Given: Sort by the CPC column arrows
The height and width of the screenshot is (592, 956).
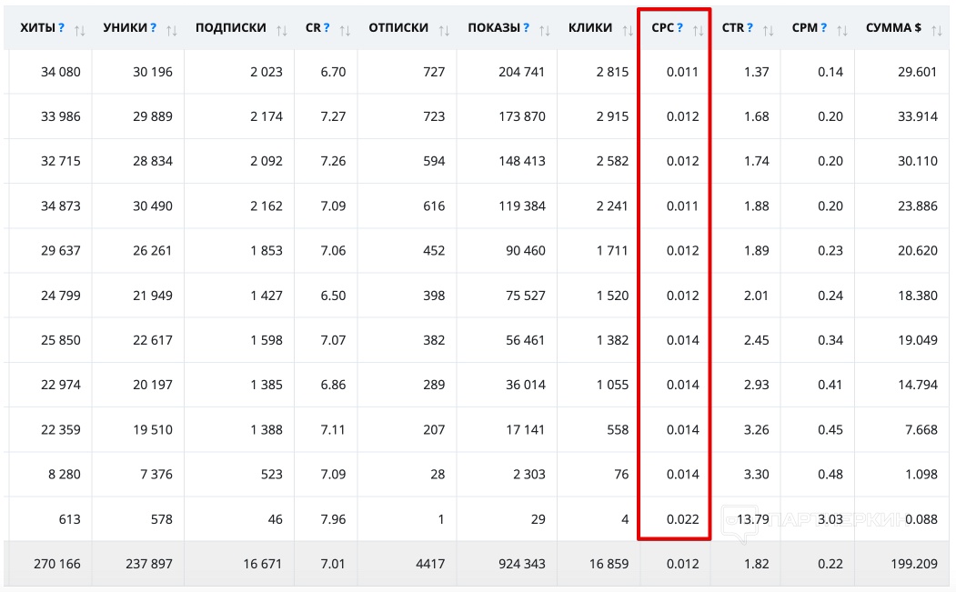Looking at the screenshot, I should click(698, 31).
